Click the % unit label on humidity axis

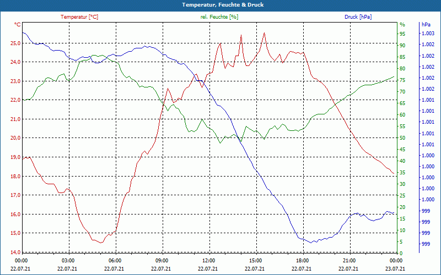pos(402,25)
